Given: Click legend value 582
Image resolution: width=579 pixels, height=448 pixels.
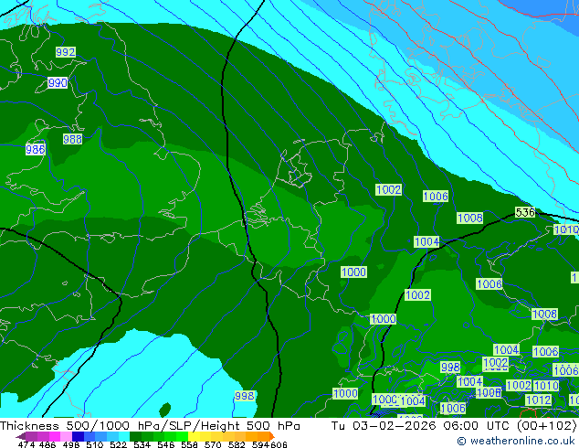Looking at the screenshot, I should (x=237, y=444).
